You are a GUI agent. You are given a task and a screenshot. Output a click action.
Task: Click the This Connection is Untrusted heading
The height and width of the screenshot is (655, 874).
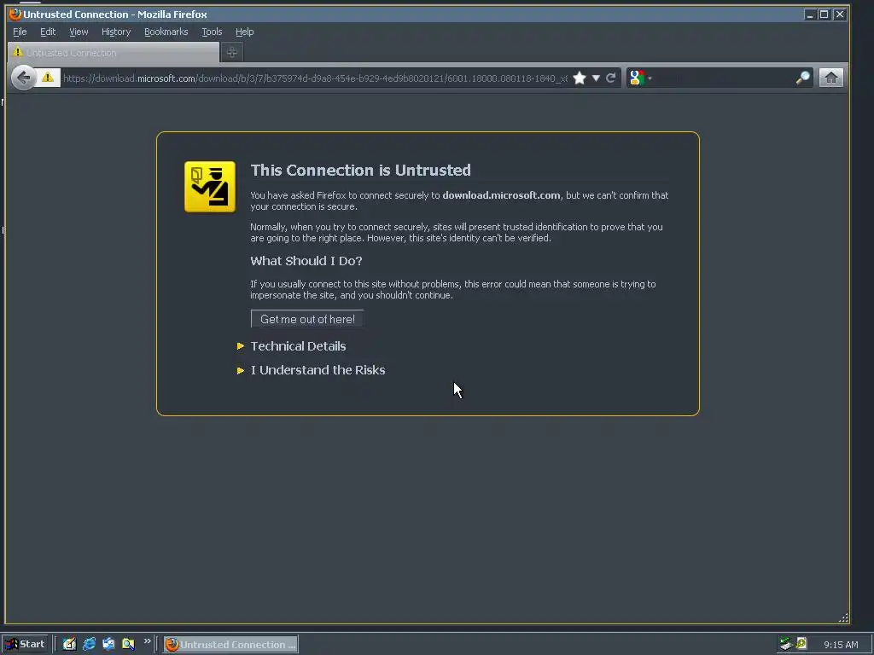(x=361, y=170)
